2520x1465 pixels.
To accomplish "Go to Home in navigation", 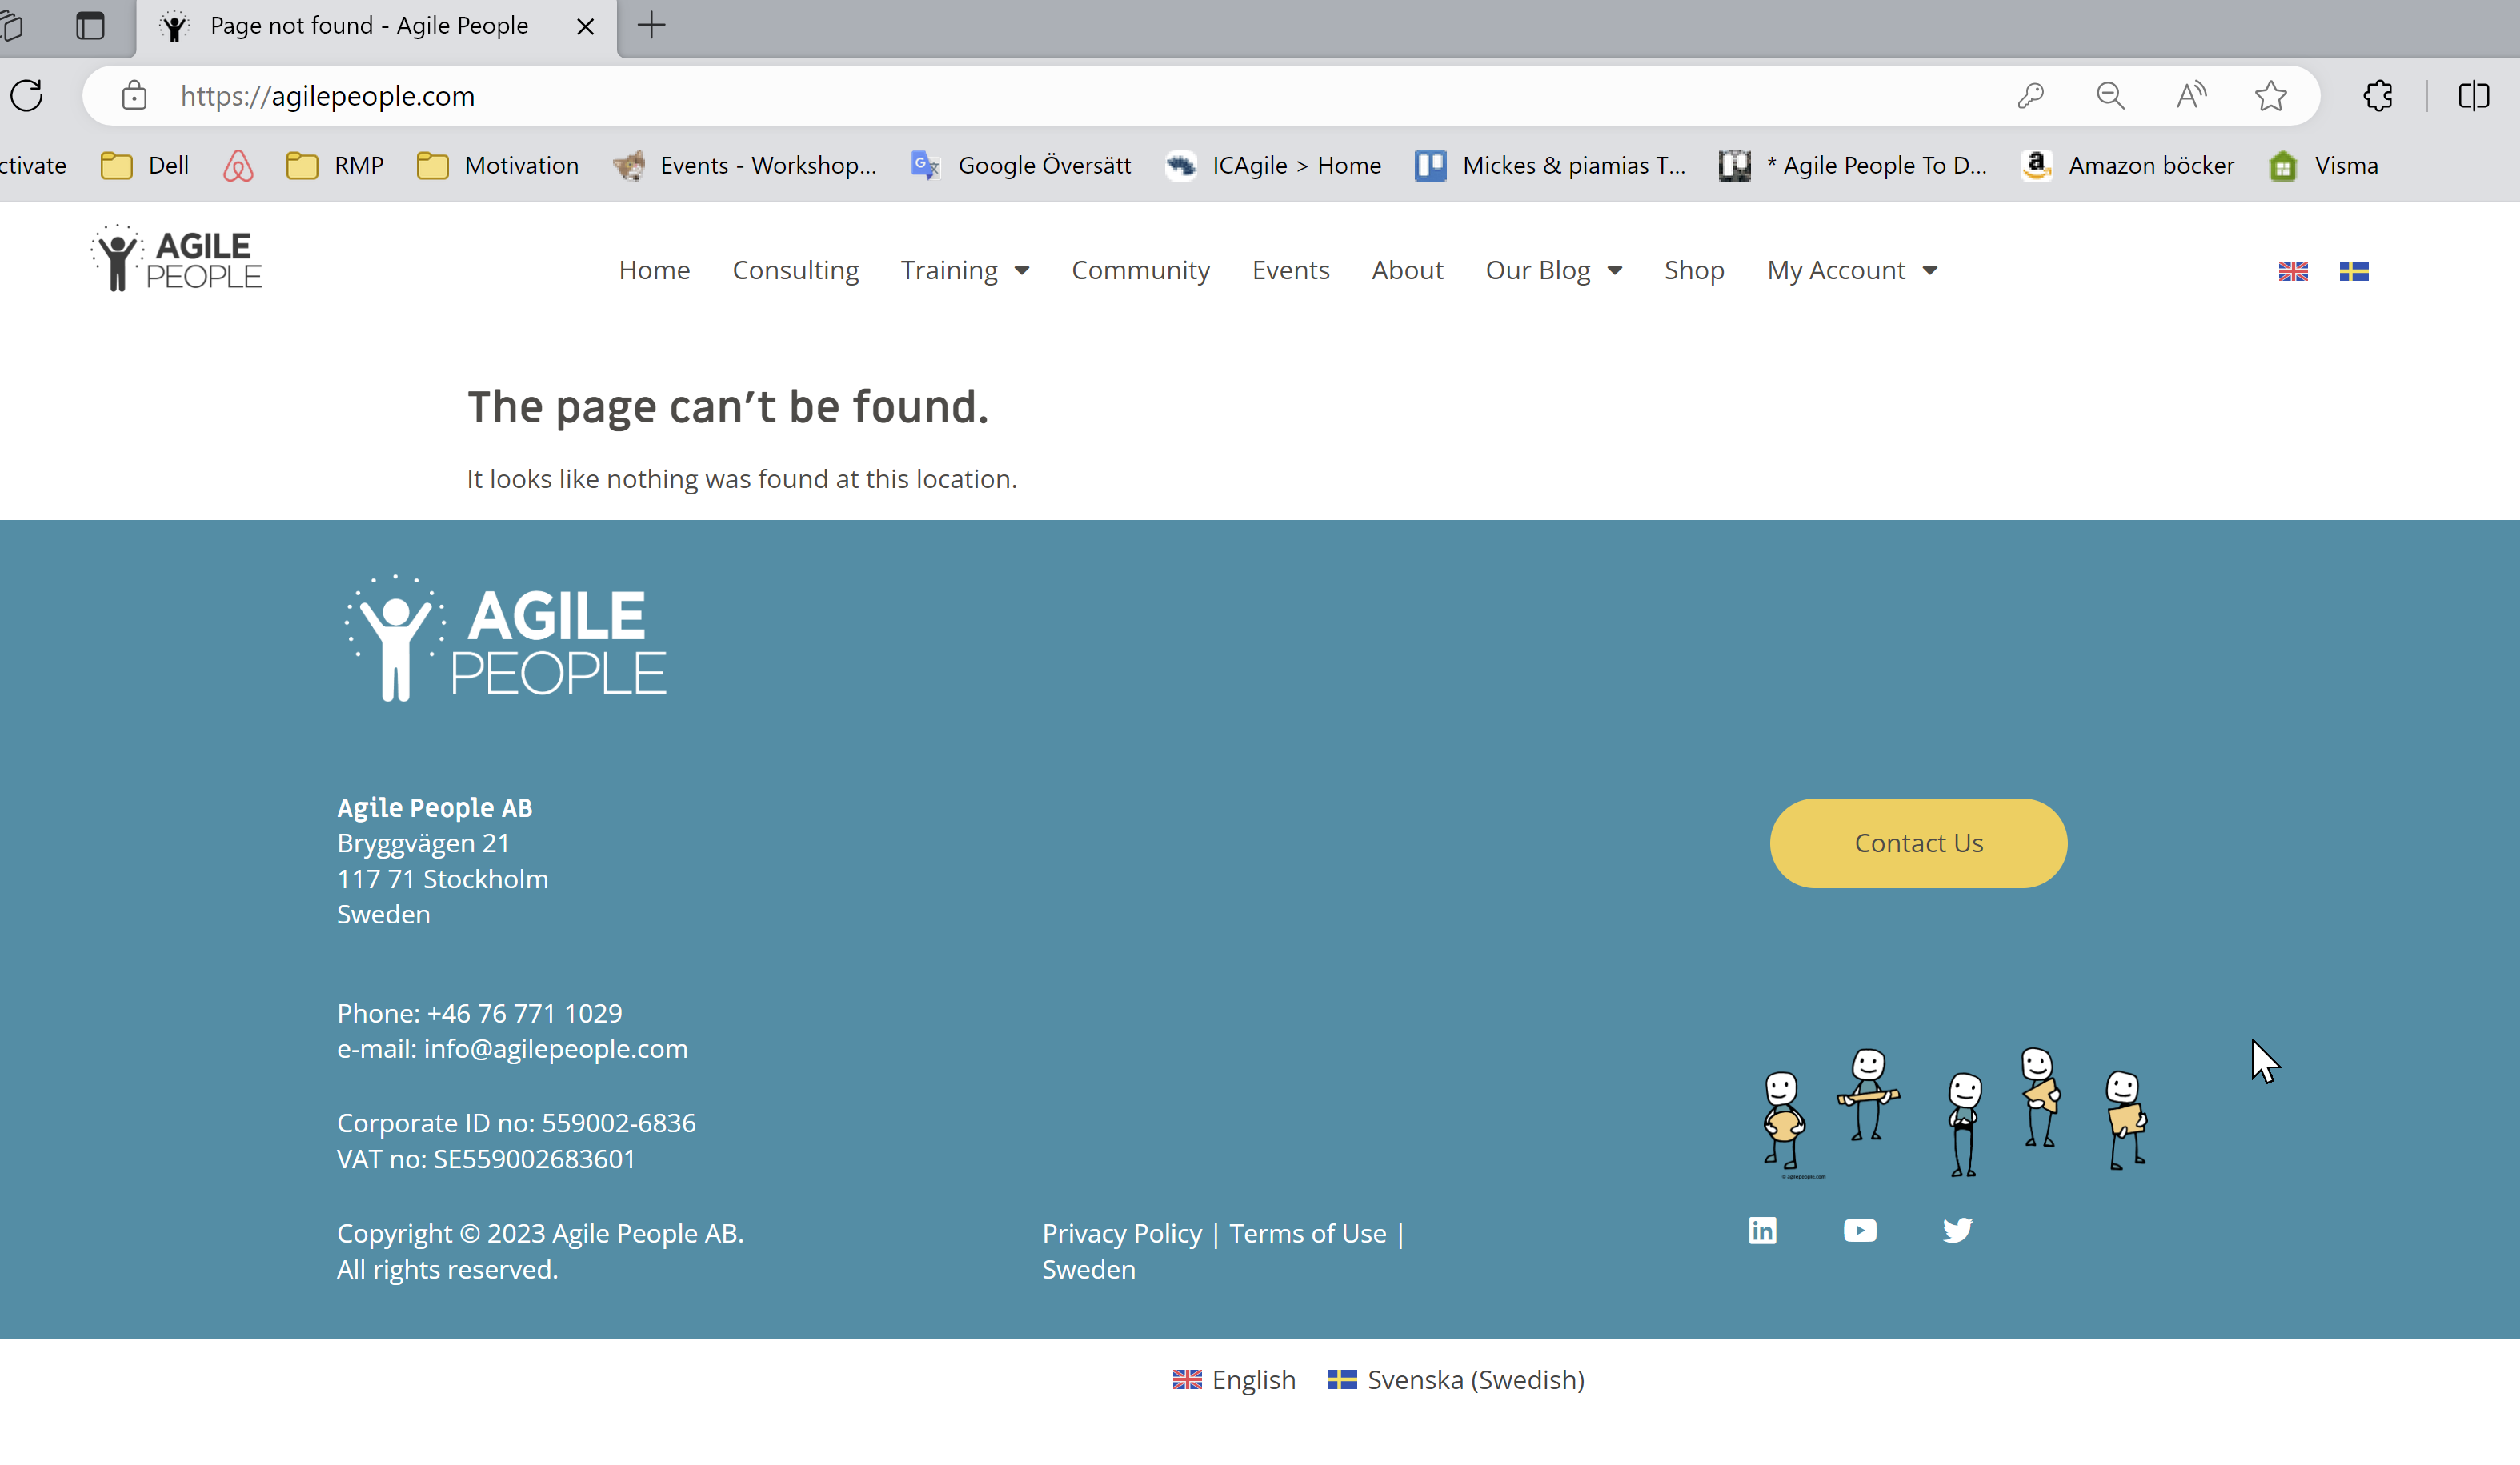I will point(654,270).
